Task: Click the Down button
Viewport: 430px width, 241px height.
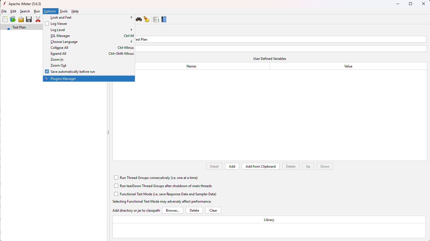Action: tap(325, 166)
